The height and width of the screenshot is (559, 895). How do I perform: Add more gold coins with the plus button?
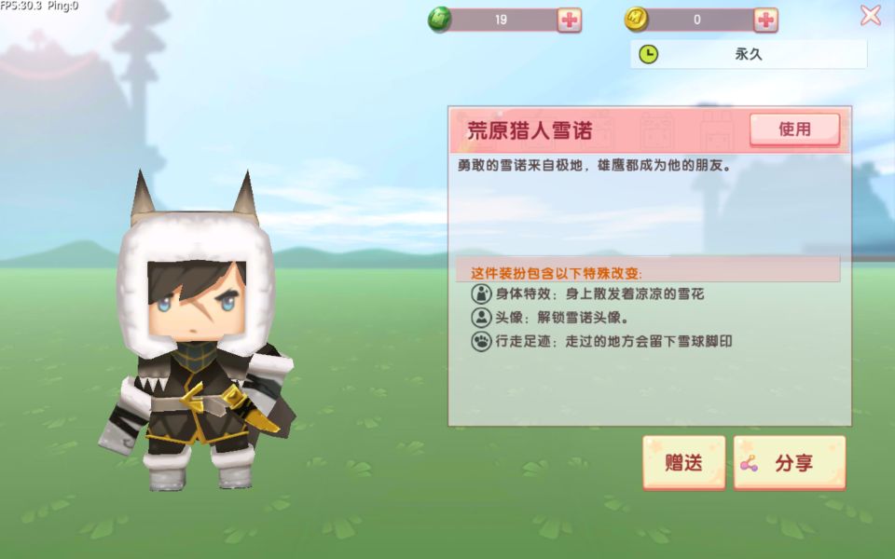click(x=765, y=20)
